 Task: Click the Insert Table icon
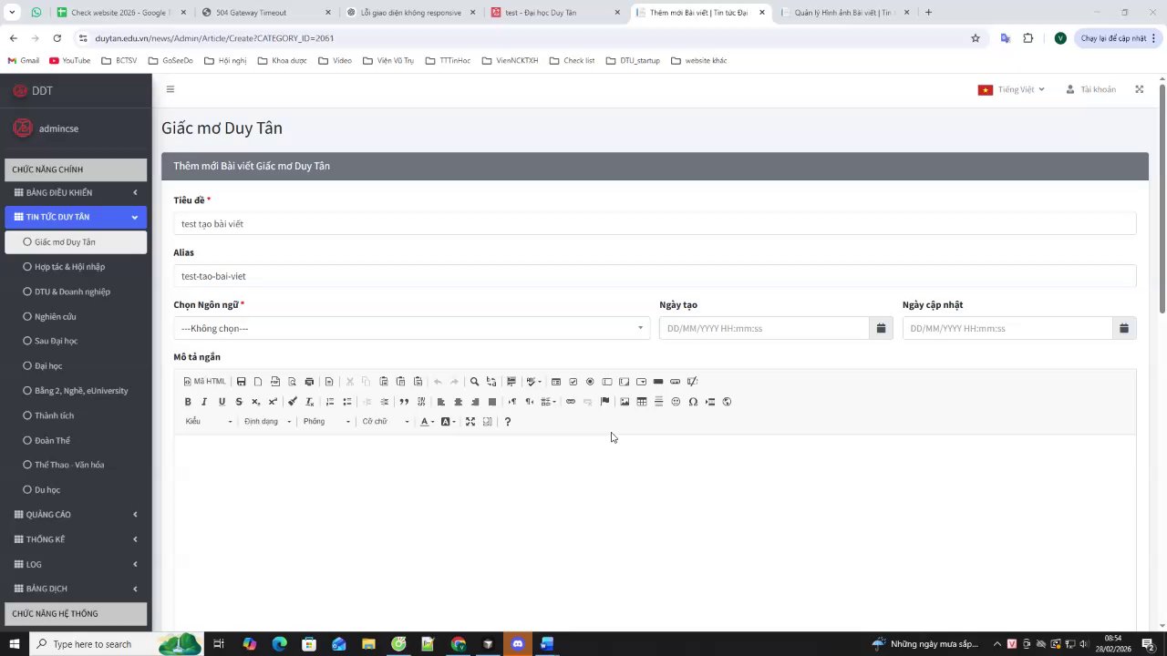(x=642, y=402)
